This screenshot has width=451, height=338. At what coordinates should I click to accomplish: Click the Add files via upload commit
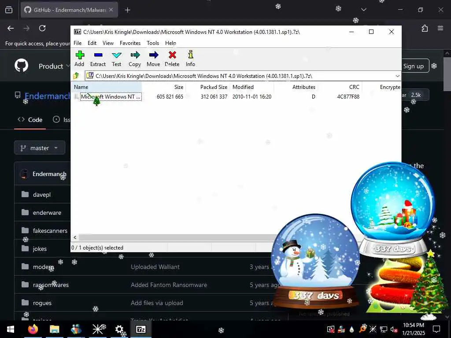pos(157,303)
